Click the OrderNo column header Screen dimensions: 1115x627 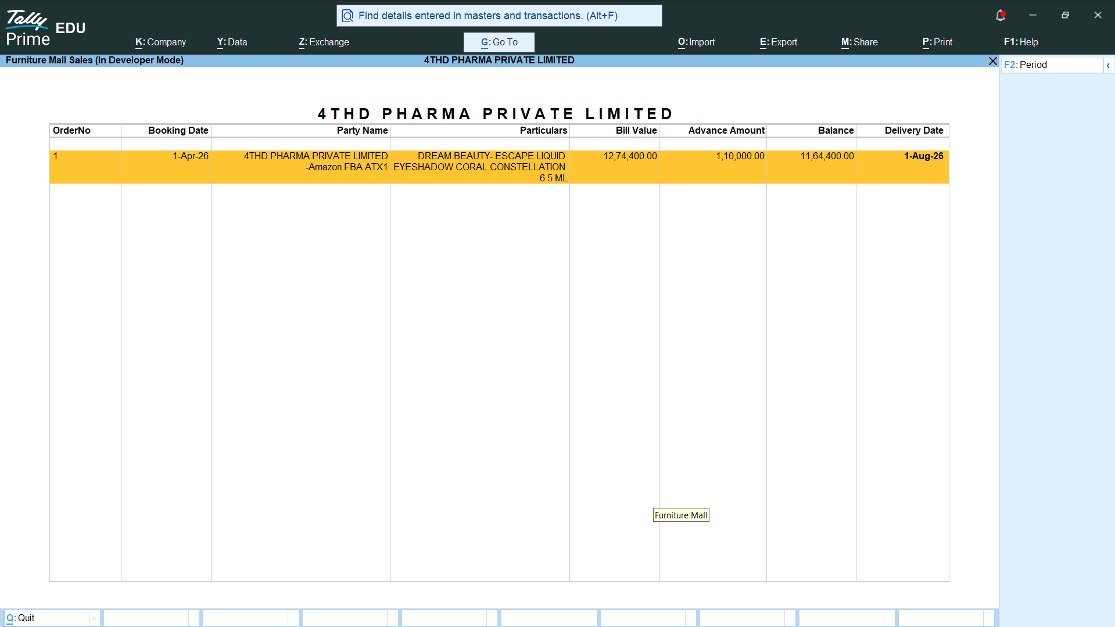point(71,131)
